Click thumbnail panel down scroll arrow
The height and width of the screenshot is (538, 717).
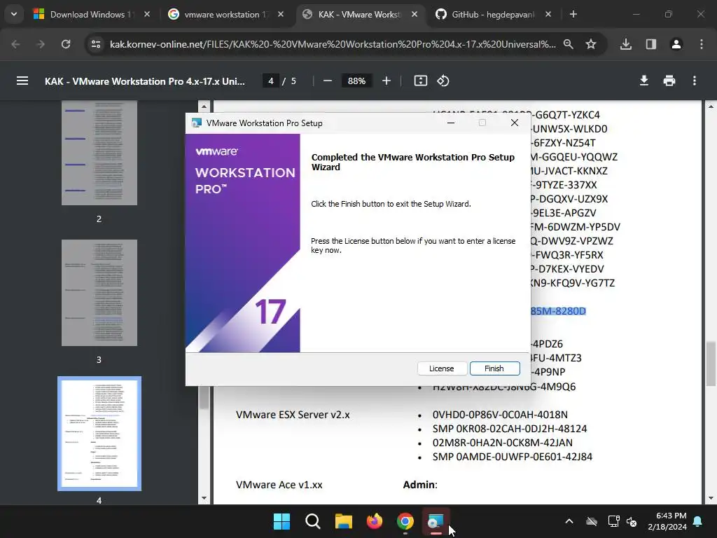tap(204, 498)
